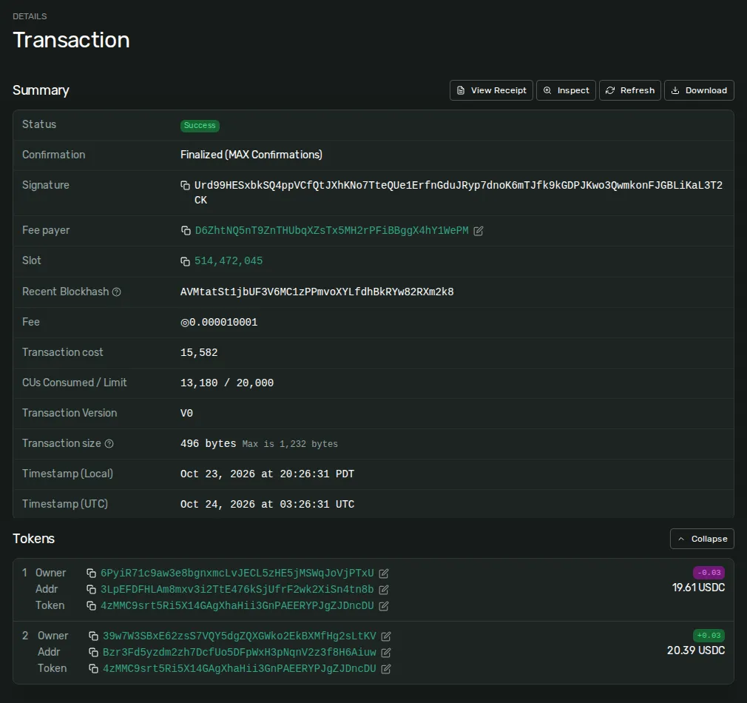Open owner address 39w7W3SBxE62zsS7 link
This screenshot has height=703, width=747.
click(239, 636)
